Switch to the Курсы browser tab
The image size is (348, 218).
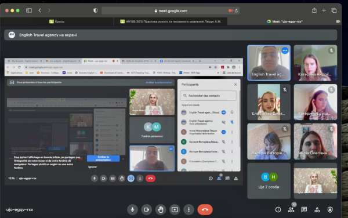(57, 21)
